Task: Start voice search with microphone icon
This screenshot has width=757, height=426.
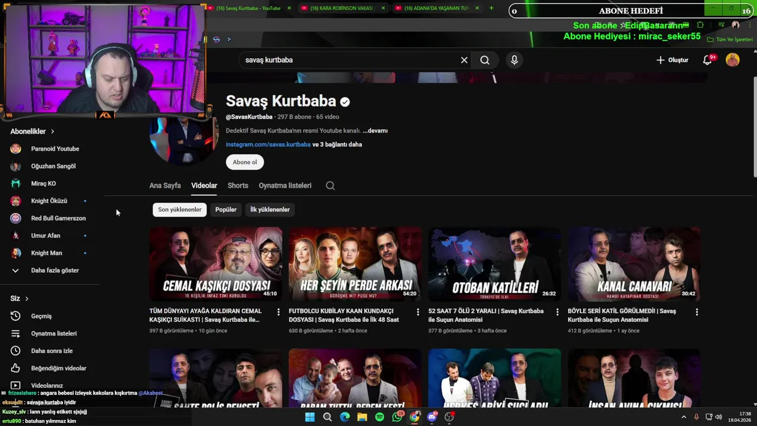Action: pyautogui.click(x=515, y=60)
